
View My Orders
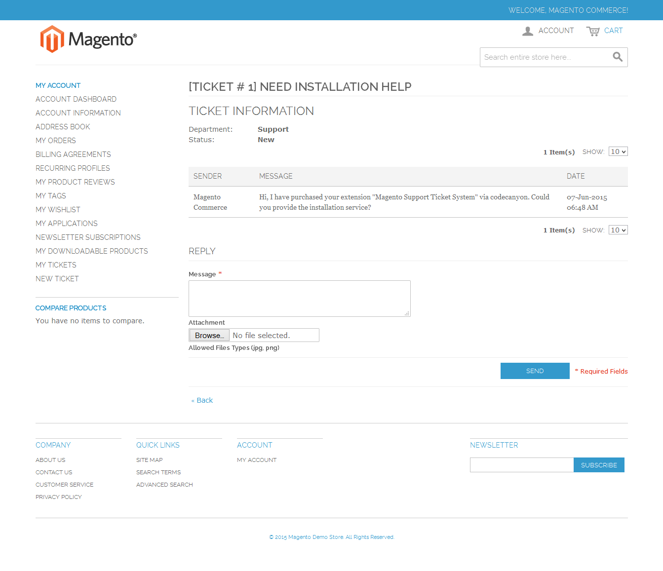click(x=56, y=141)
